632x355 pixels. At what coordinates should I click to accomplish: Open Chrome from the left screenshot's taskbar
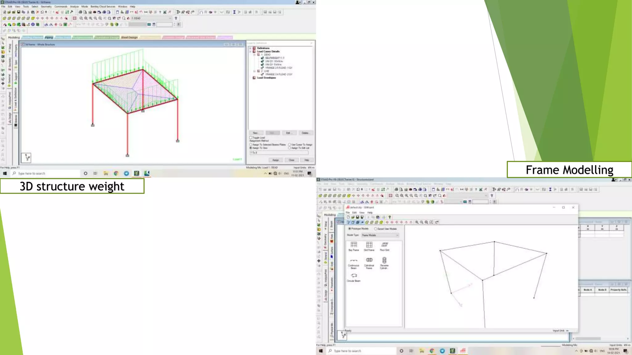coord(116,173)
